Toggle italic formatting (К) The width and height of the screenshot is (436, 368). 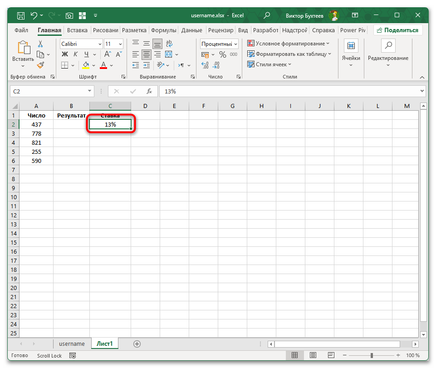[75, 54]
